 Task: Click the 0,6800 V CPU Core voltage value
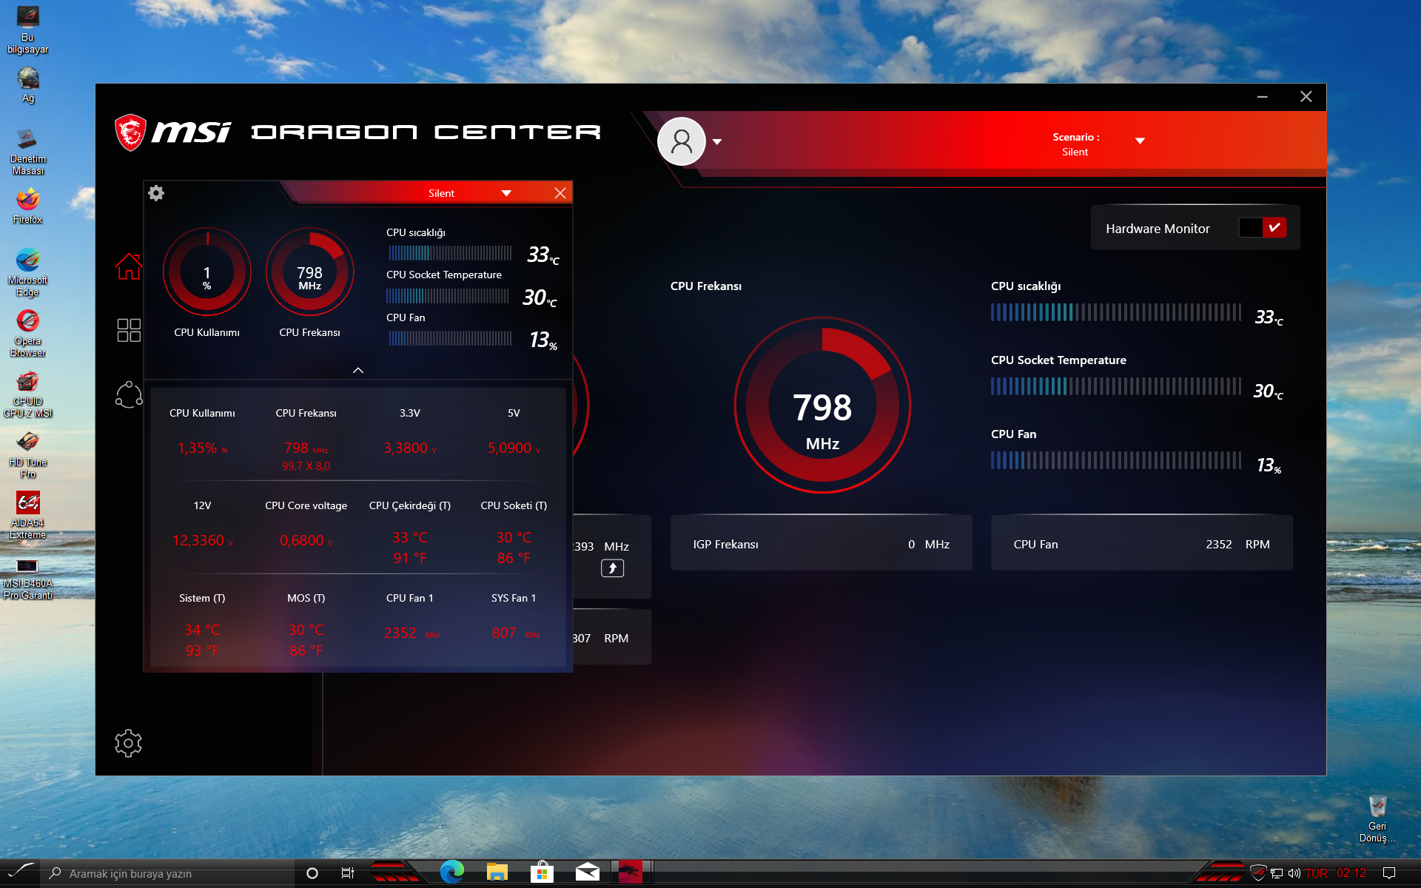pos(306,540)
